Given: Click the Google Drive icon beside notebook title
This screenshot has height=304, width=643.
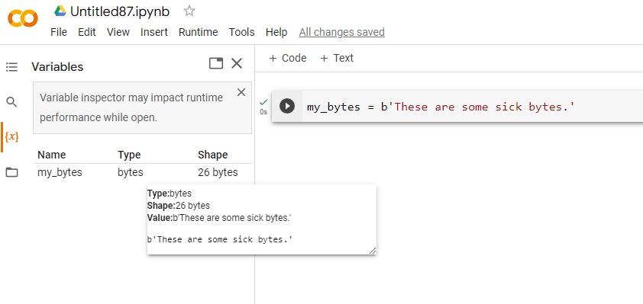Looking at the screenshot, I should point(60,11).
